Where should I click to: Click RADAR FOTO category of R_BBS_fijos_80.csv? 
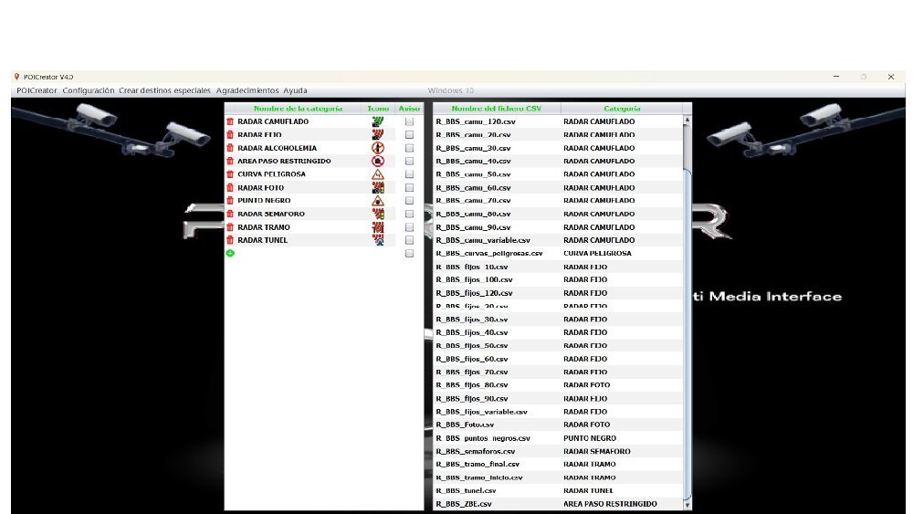tap(587, 384)
